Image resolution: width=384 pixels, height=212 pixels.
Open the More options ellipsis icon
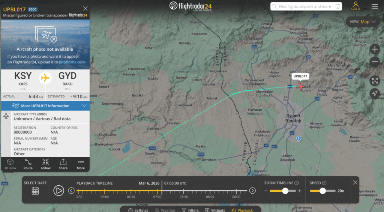click(x=81, y=164)
